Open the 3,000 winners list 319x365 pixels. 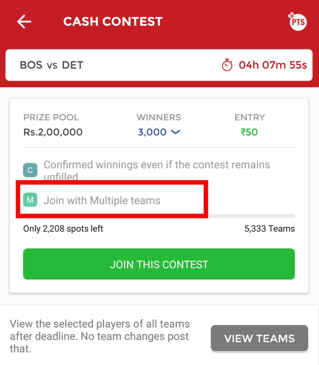pyautogui.click(x=152, y=132)
